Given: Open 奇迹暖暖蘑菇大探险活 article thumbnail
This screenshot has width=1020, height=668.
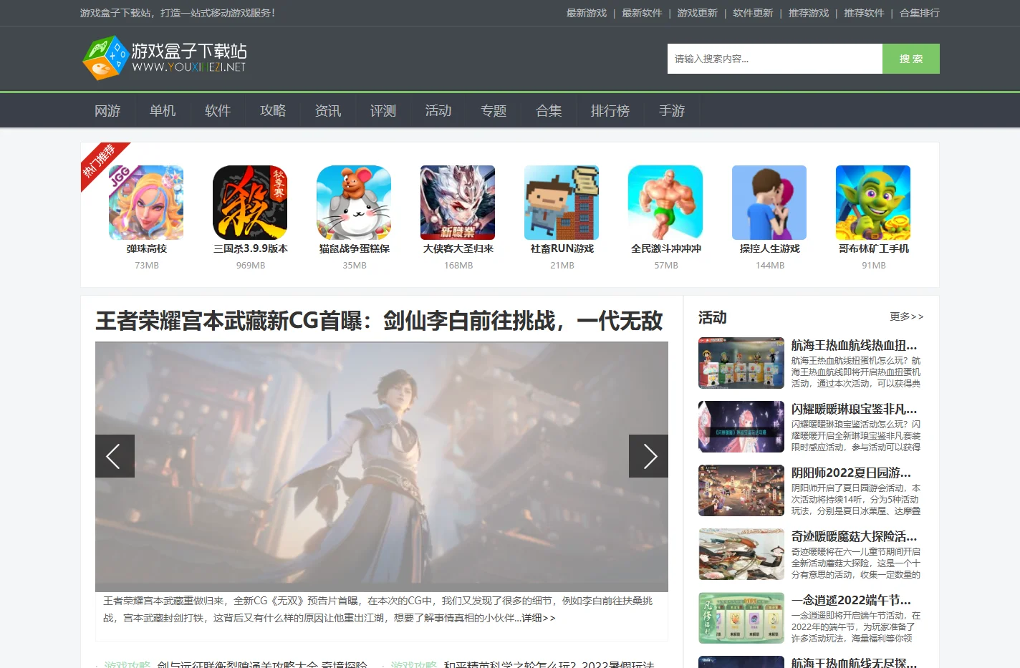Looking at the screenshot, I should pyautogui.click(x=741, y=554).
